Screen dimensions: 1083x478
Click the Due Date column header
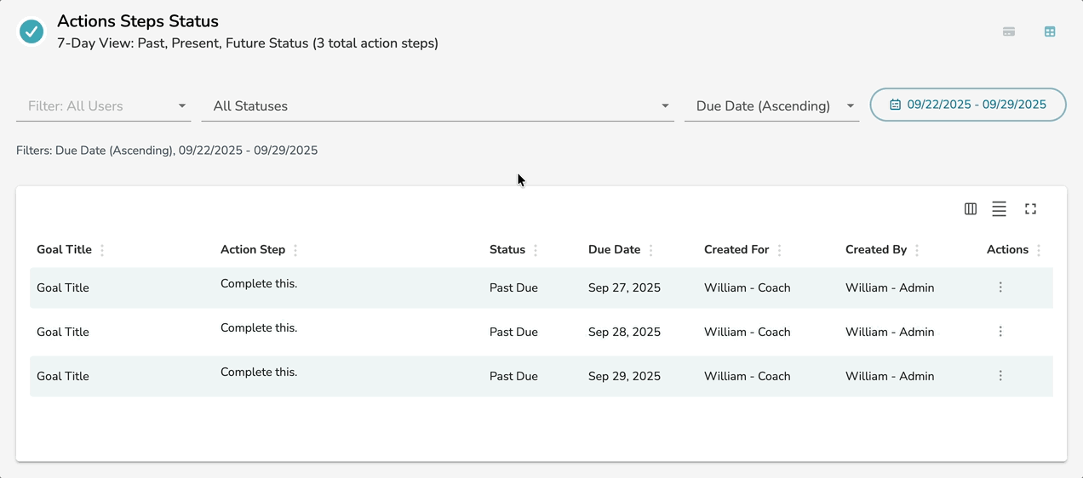[x=614, y=250]
